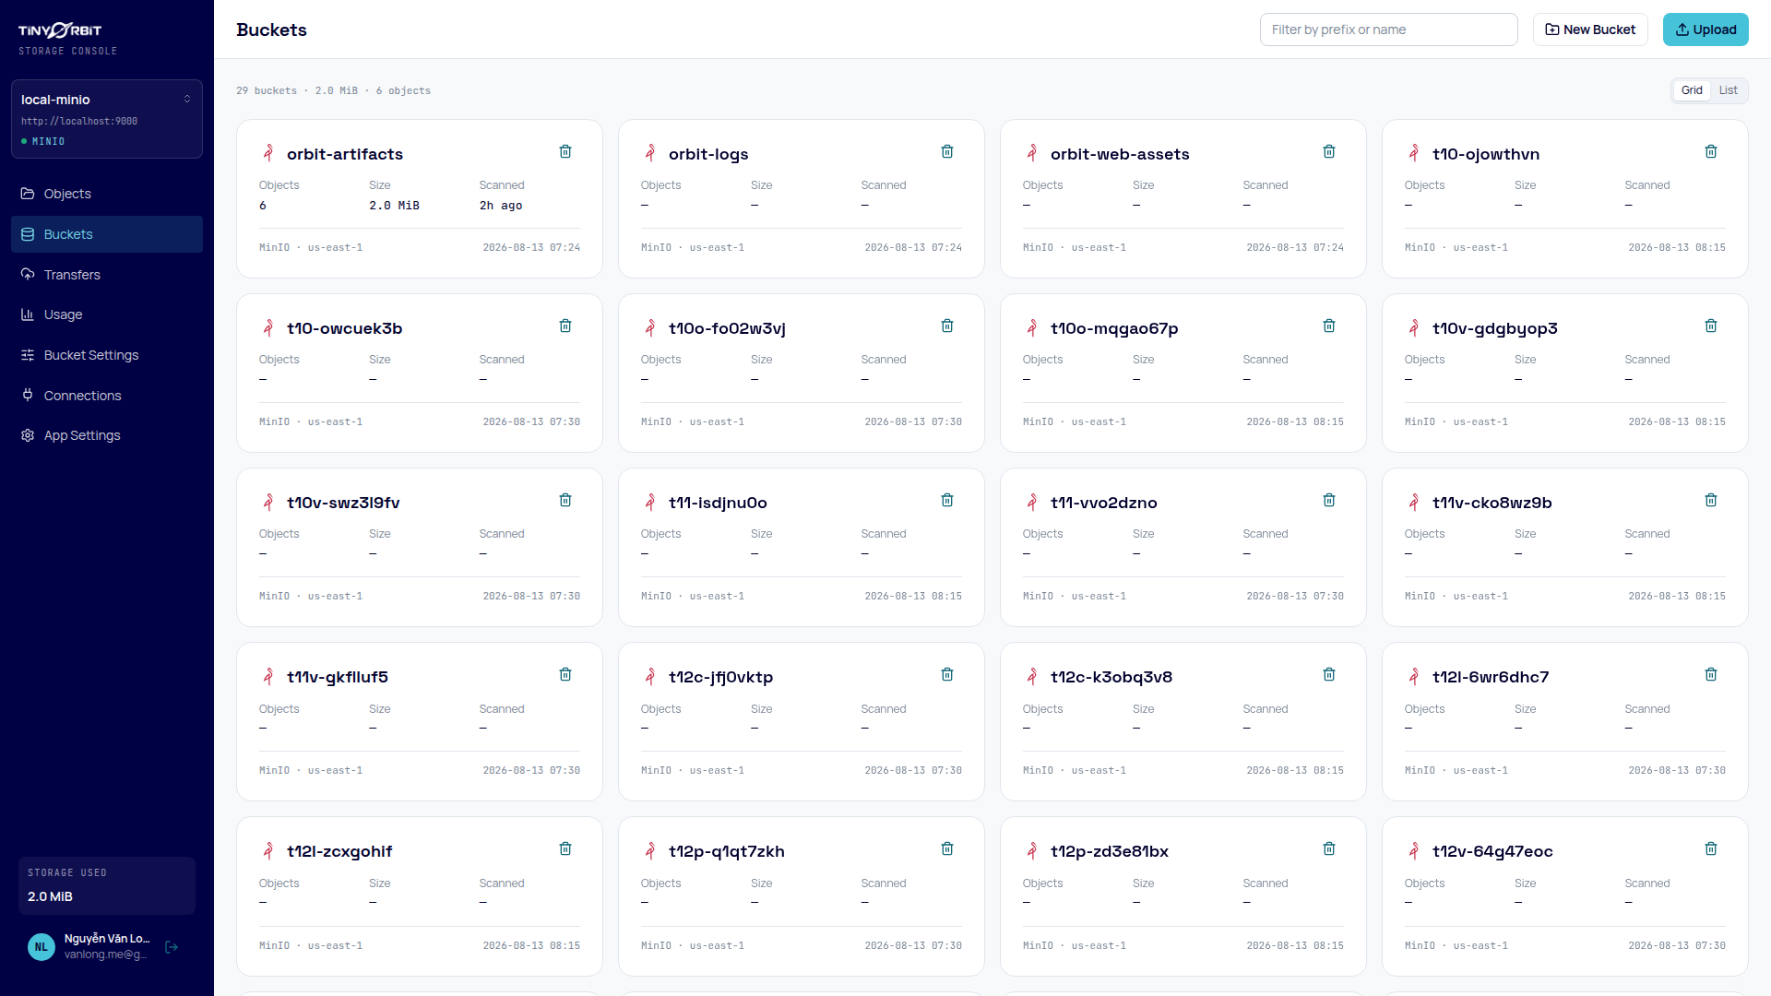Delete bucket t10o-mqgao67p via trash icon
1771x996 pixels.
[1329, 326]
